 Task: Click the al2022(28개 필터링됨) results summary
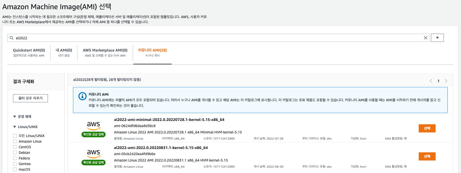point(107,80)
